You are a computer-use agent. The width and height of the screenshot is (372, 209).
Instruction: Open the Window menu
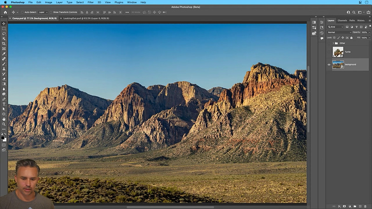pyautogui.click(x=132, y=2)
